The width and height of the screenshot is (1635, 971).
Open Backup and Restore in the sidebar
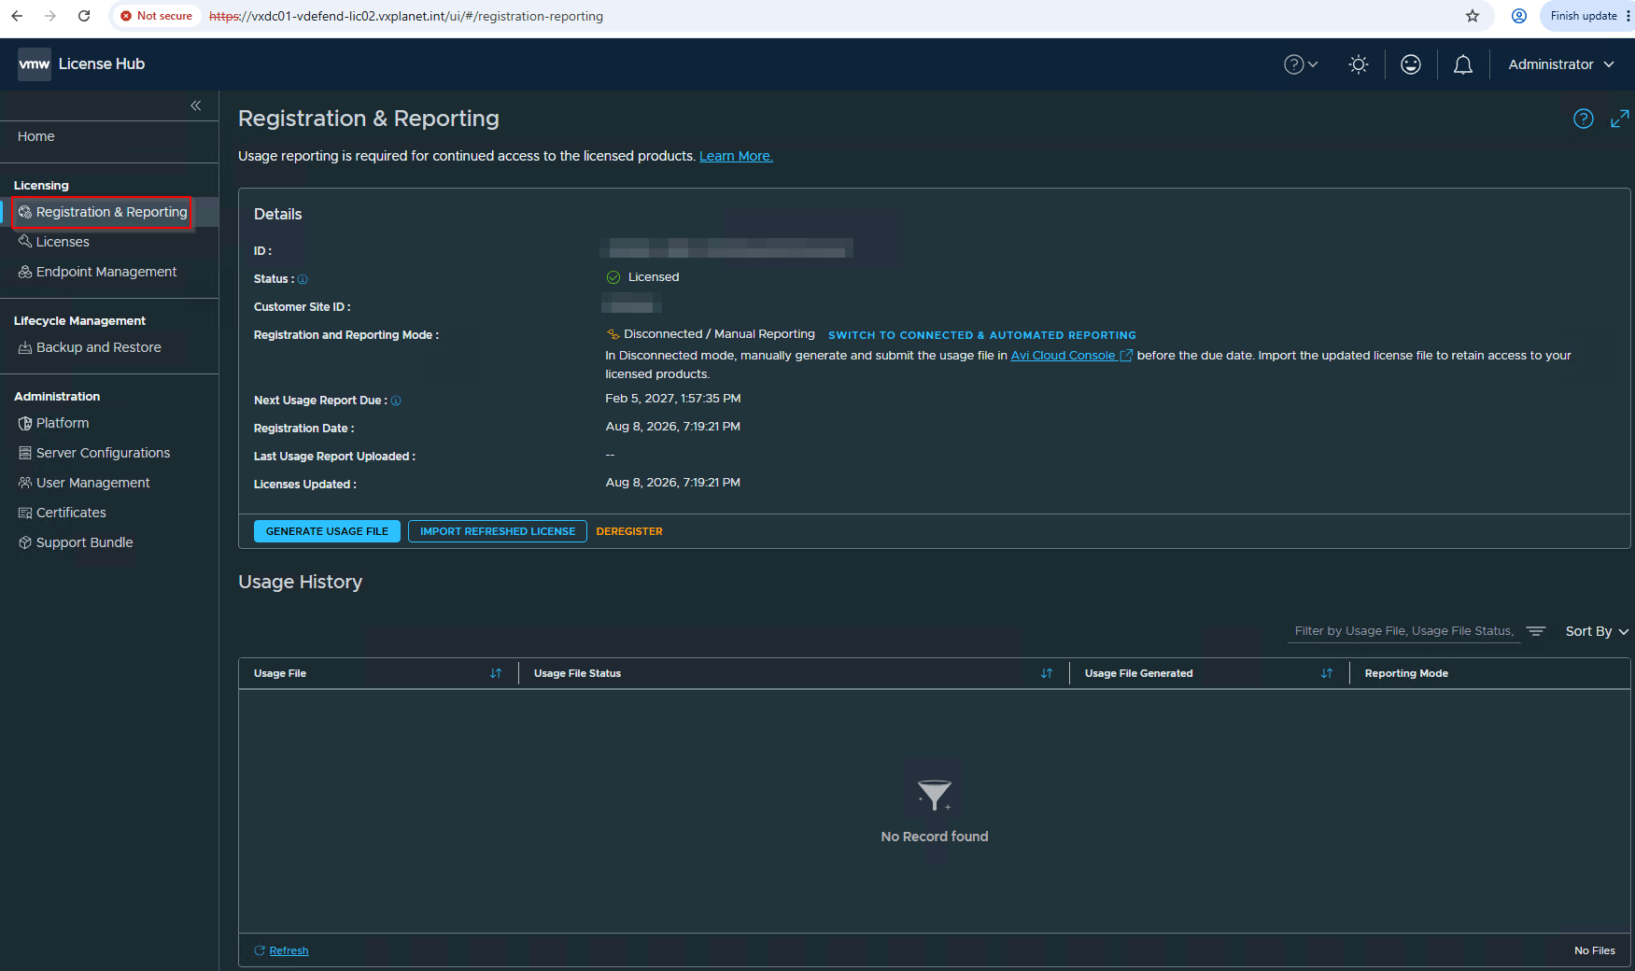click(x=90, y=347)
